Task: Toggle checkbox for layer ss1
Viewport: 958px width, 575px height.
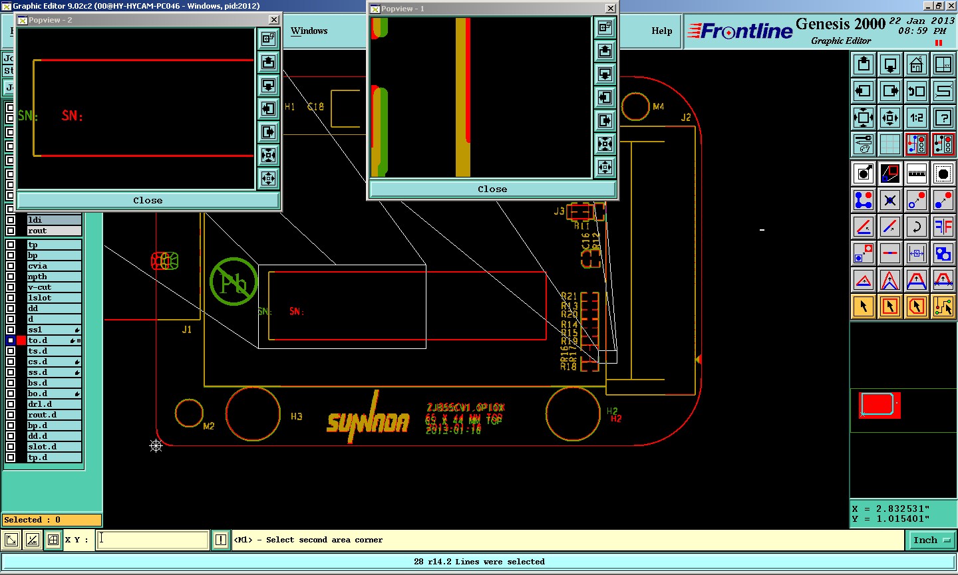Action: [10, 330]
